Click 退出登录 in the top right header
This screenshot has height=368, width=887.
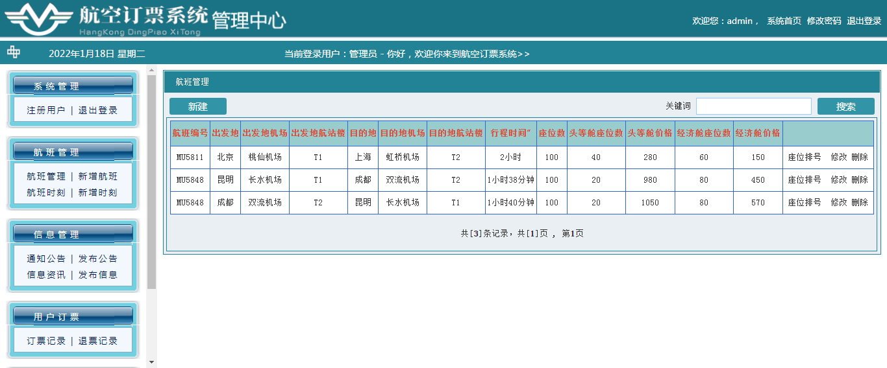coord(864,21)
